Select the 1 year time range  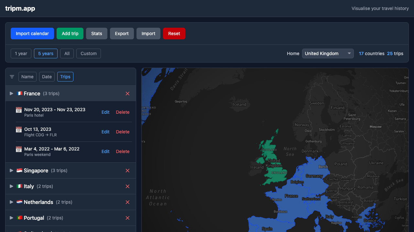(21, 53)
